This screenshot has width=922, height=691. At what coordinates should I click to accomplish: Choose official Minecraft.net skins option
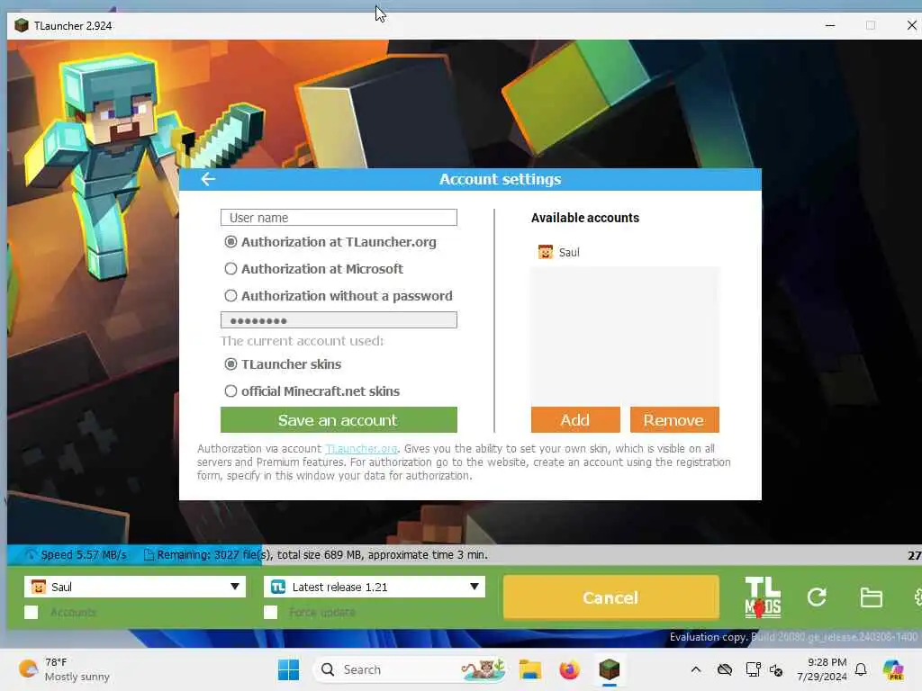tap(231, 391)
